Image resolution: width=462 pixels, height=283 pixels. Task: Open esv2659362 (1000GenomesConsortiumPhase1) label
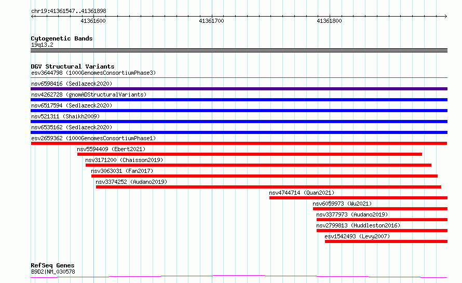(x=93, y=138)
